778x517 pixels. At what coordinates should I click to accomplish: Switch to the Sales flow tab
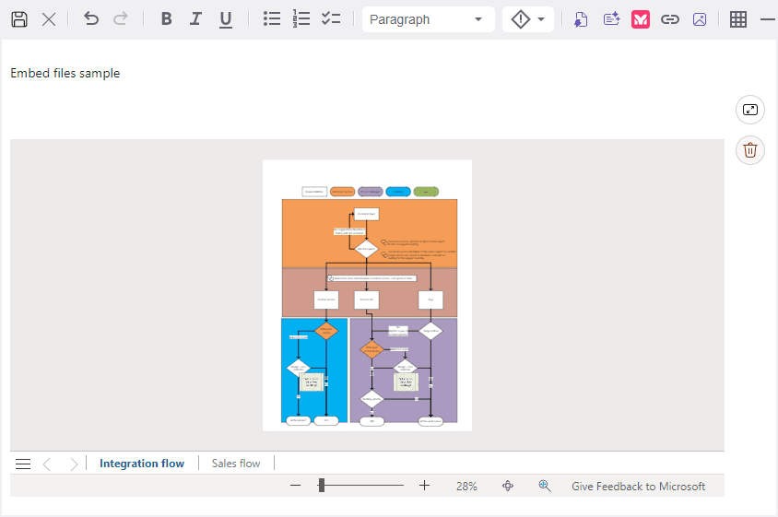(236, 464)
